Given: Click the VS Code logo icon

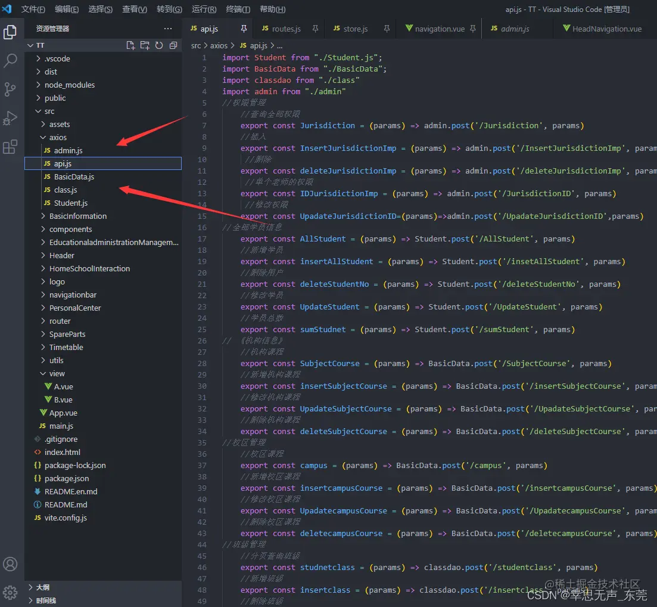Looking at the screenshot, I should coord(7,9).
